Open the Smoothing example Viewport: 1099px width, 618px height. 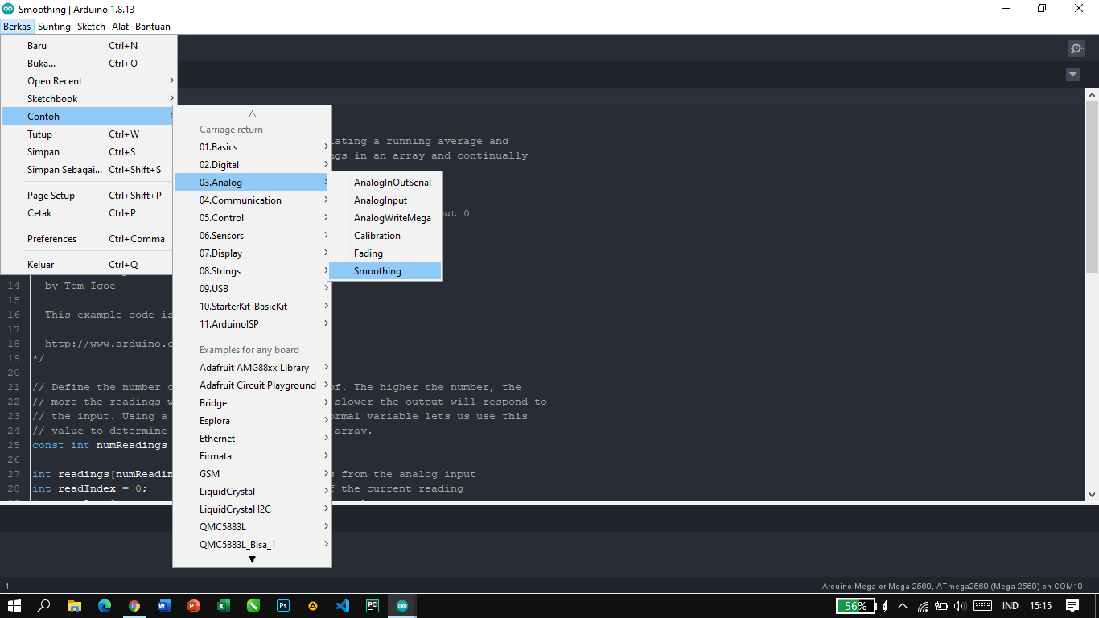click(x=385, y=271)
